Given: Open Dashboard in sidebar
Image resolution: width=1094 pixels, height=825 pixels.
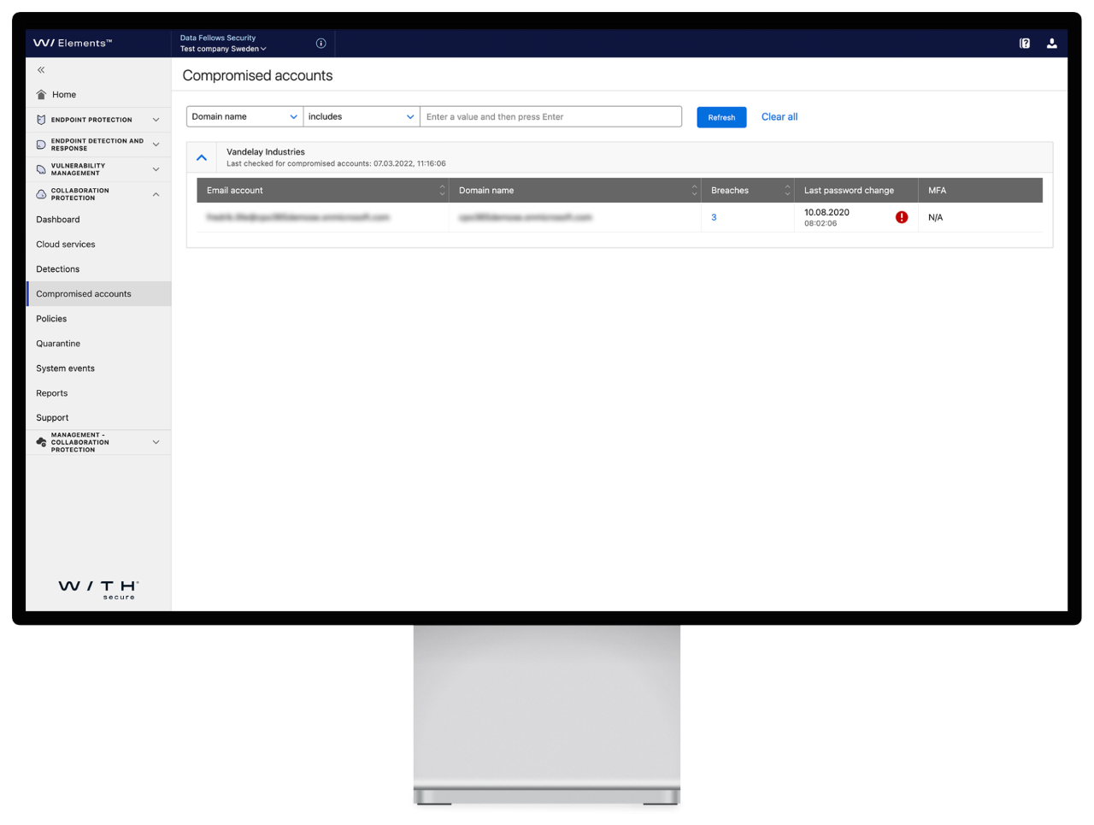Looking at the screenshot, I should tap(58, 220).
